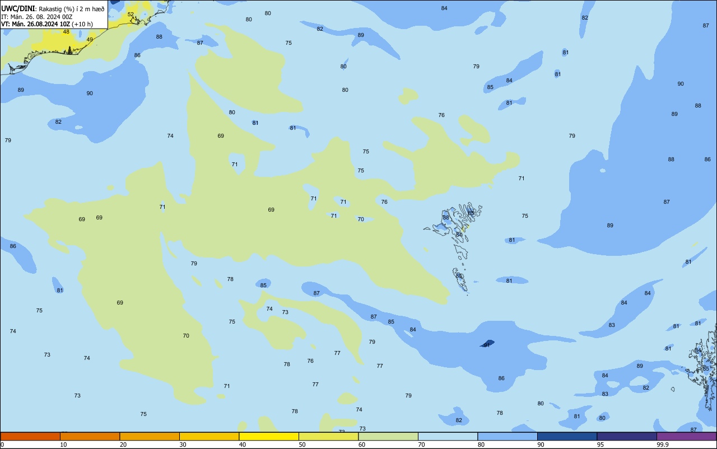Click the humidity value 49 on the map

tap(90, 40)
